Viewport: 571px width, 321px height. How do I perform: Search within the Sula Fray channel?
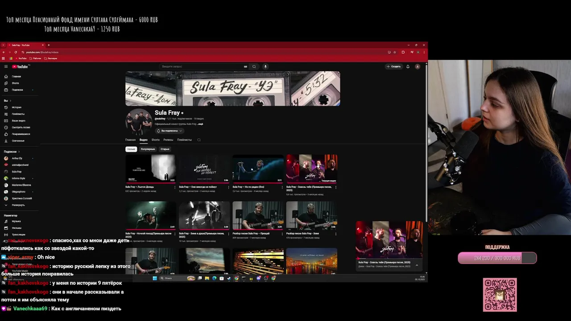[199, 140]
